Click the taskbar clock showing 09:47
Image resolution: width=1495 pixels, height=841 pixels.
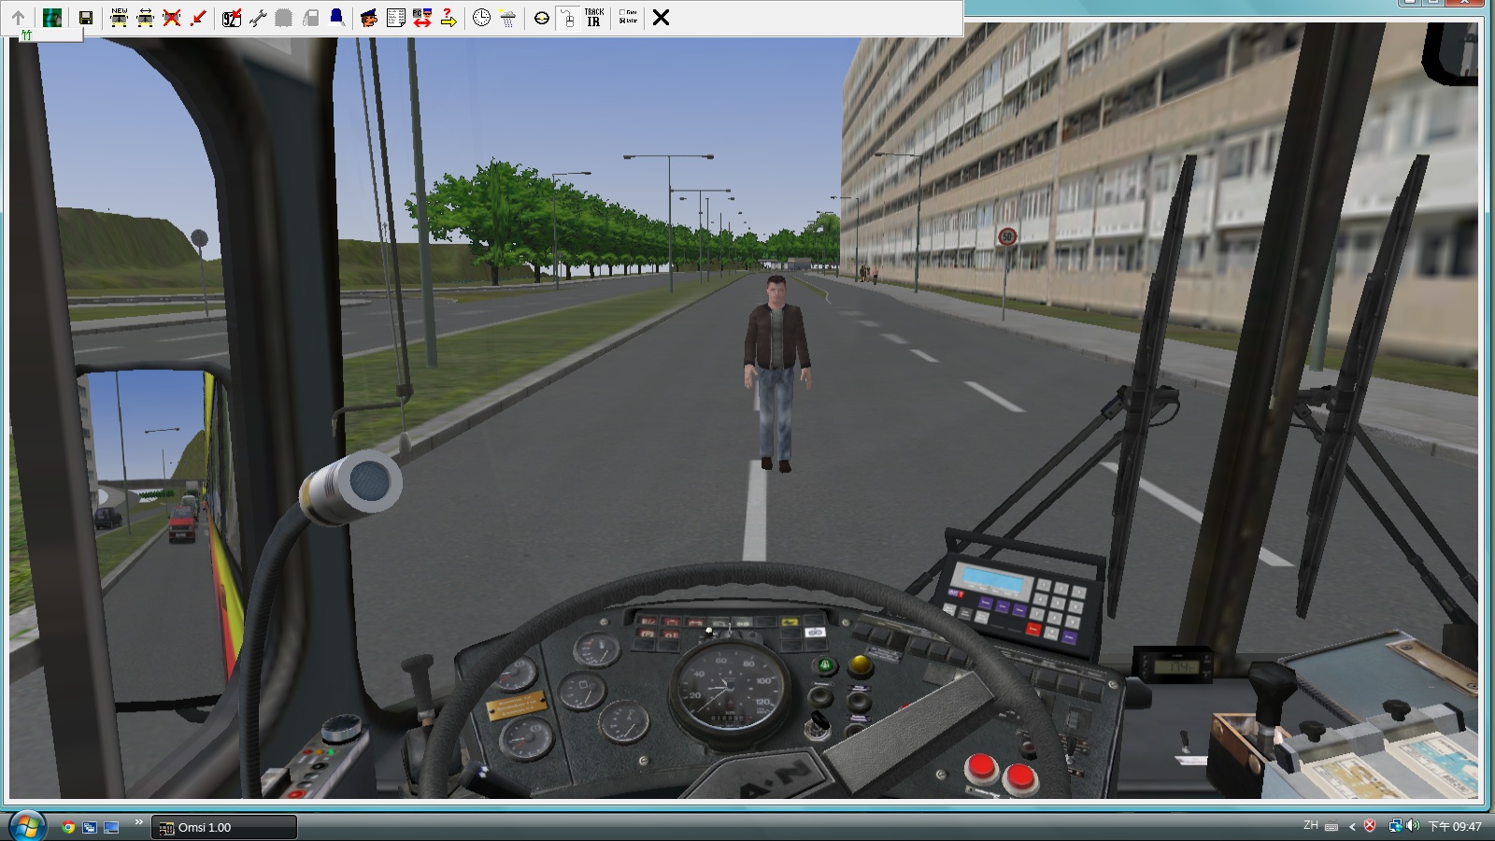(1455, 826)
